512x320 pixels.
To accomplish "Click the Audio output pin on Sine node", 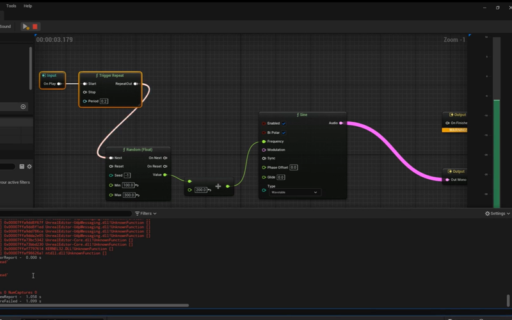I will (x=341, y=123).
